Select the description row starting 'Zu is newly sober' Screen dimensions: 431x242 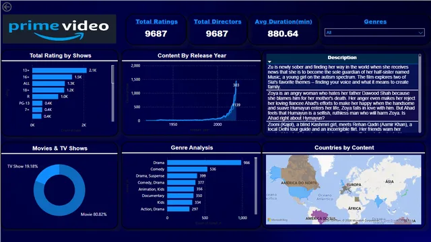tap(342, 77)
